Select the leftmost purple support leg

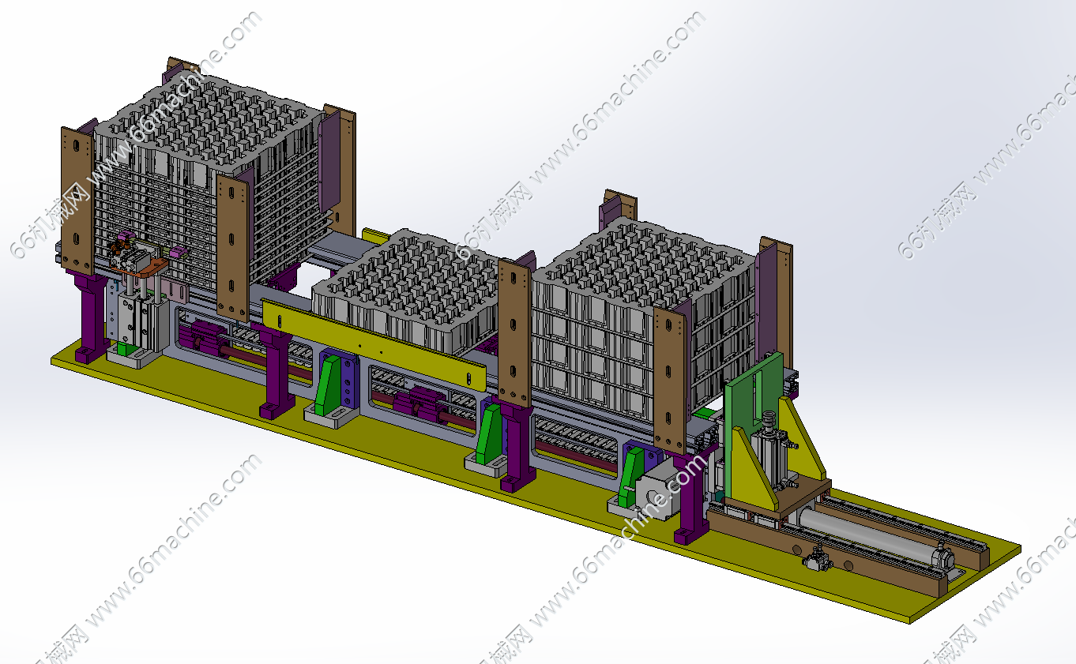pyautogui.click(x=89, y=316)
